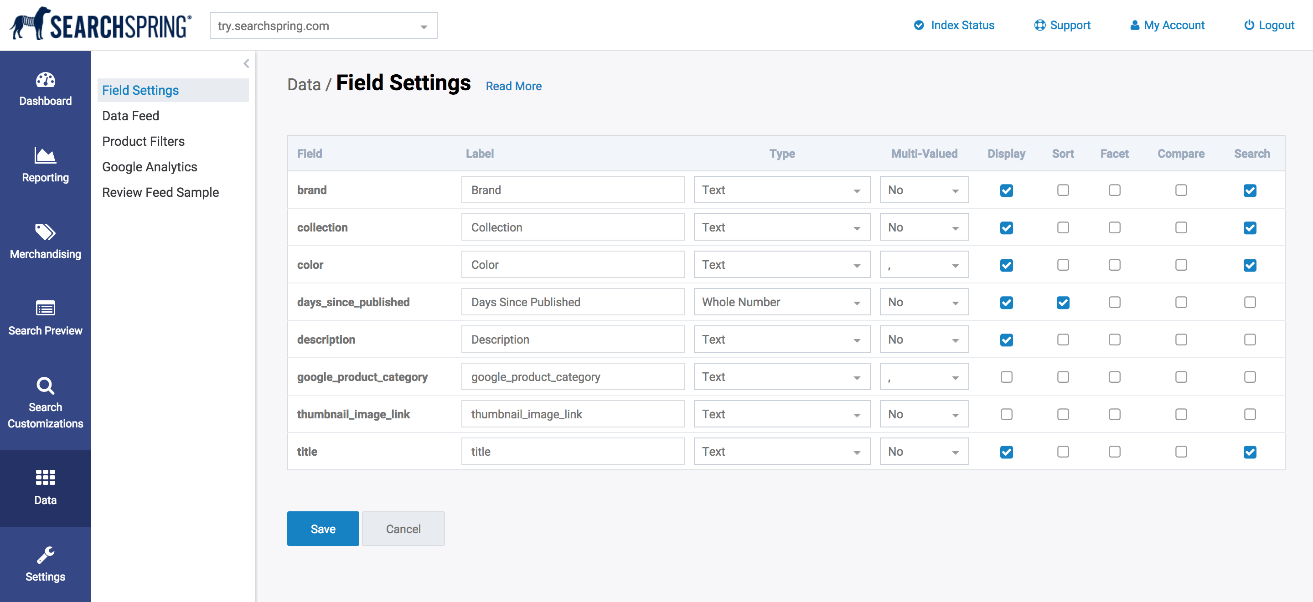Expand the Type dropdown for description field
The width and height of the screenshot is (1313, 602).
tap(858, 339)
